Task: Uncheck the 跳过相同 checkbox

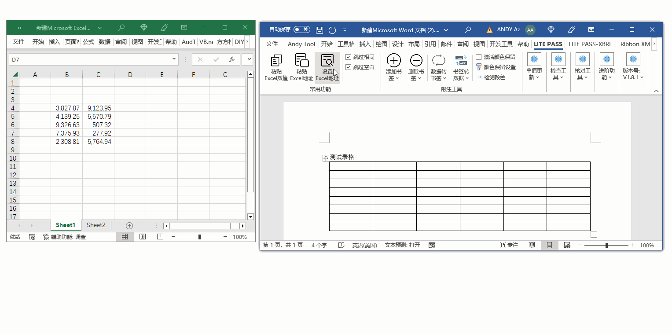Action: coord(349,57)
